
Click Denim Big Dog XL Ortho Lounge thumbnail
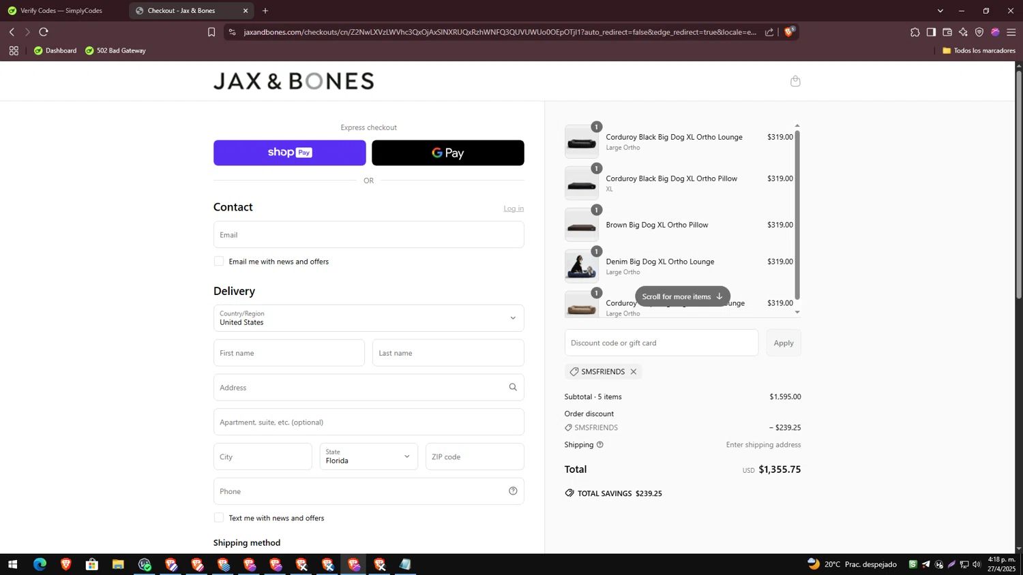coord(582,266)
